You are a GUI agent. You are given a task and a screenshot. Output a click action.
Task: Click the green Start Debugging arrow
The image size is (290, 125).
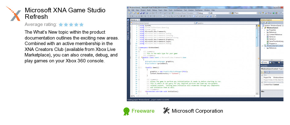[172, 13]
